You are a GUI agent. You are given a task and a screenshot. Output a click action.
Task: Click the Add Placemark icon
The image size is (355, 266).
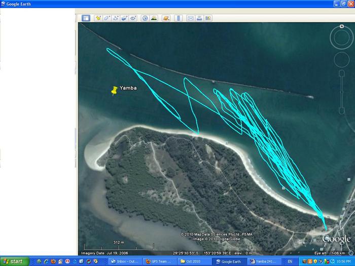(98, 18)
